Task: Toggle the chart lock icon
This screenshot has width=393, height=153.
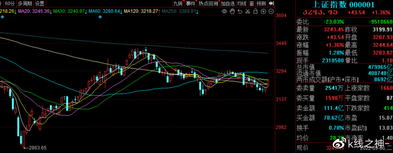Action: coord(255,11)
